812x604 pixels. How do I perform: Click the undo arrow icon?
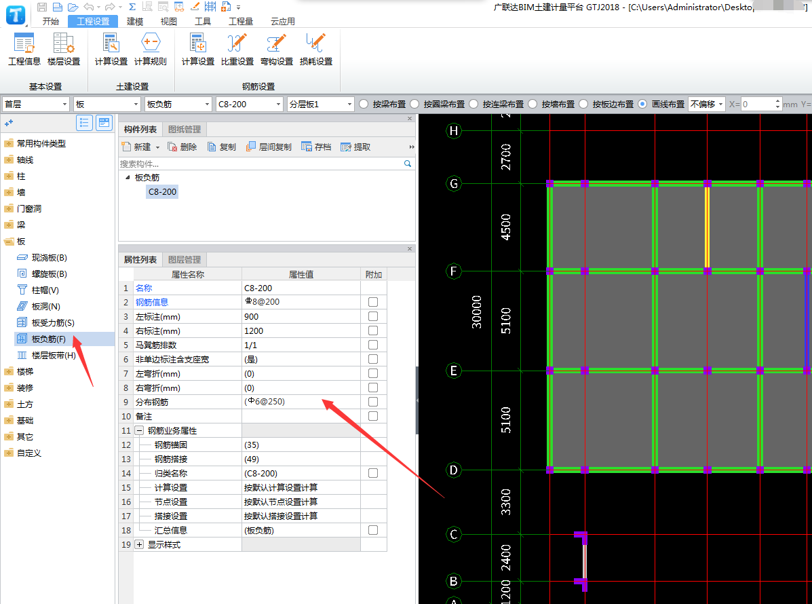tap(89, 7)
